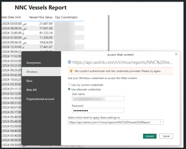This screenshot has height=149, width=186.
Task: Open the settings level dropdown arrow
Action: click(161, 122)
